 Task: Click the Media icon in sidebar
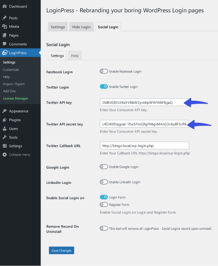tap(4, 26)
